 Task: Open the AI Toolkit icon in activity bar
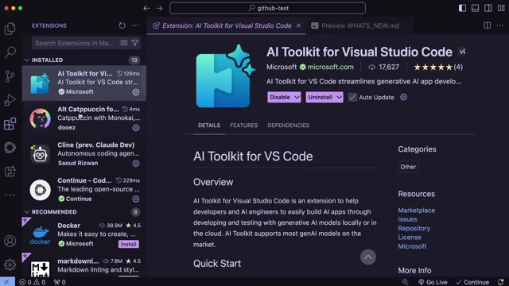(x=10, y=172)
